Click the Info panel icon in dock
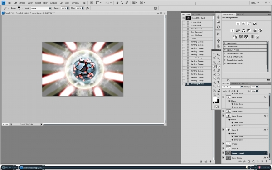Screen dimensions: 272x170 (219, 27)
